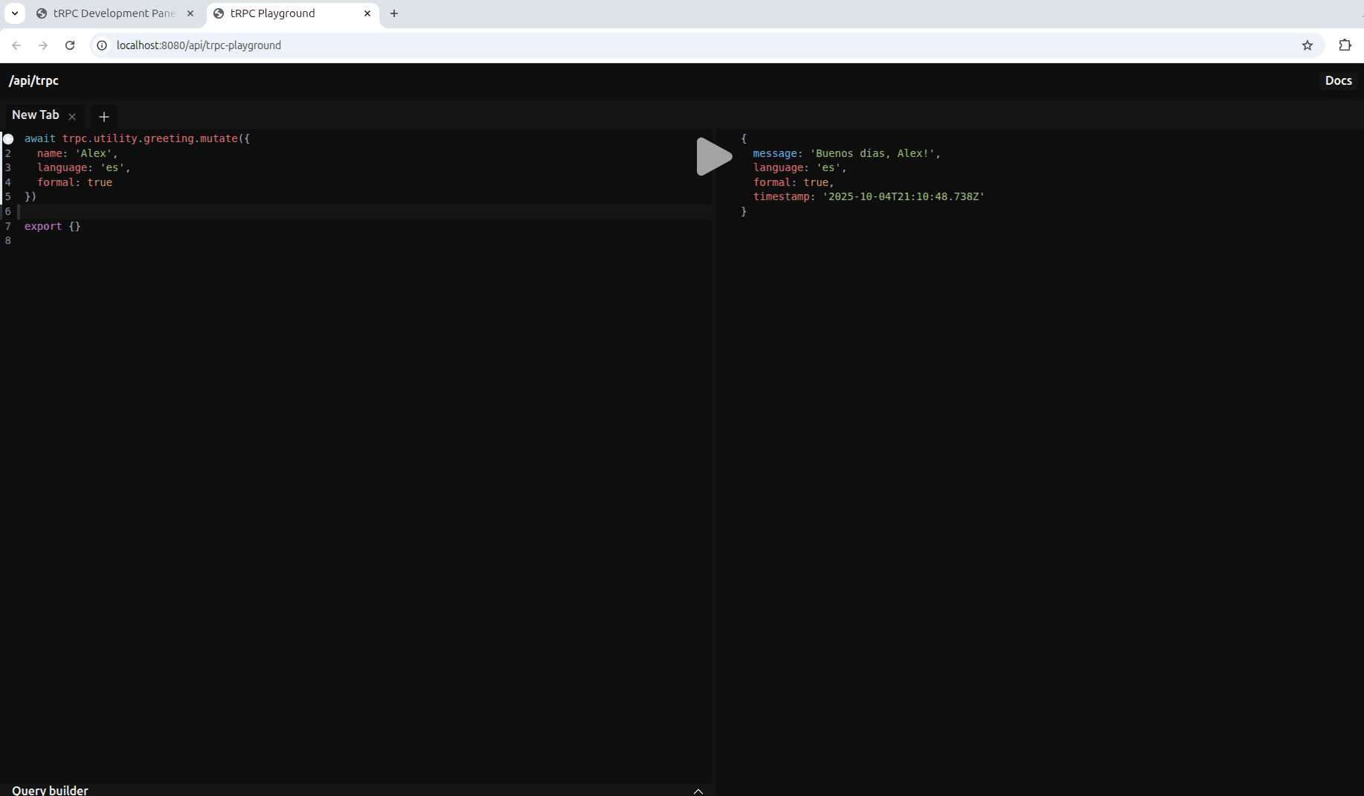Click the language: 'es' line in result
Image resolution: width=1364 pixels, height=796 pixels.
pyautogui.click(x=800, y=167)
